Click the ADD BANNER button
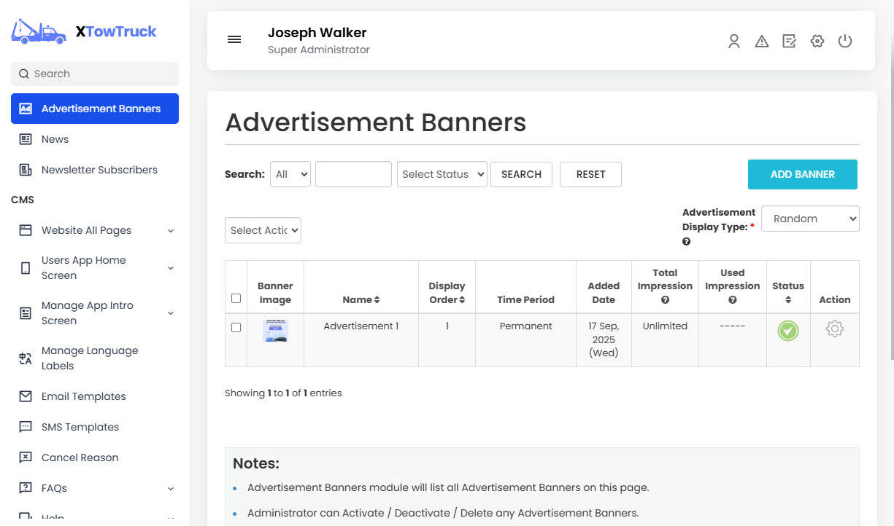Image resolution: width=894 pixels, height=526 pixels. click(x=802, y=174)
